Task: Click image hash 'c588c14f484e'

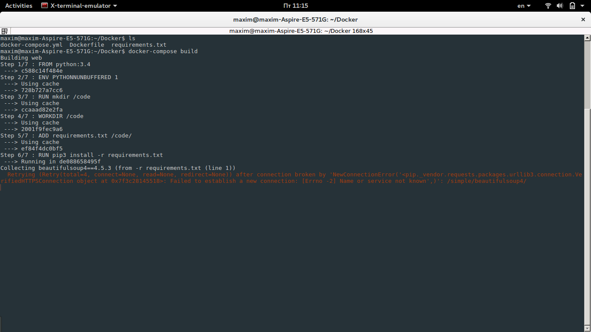Action: pyautogui.click(x=42, y=71)
